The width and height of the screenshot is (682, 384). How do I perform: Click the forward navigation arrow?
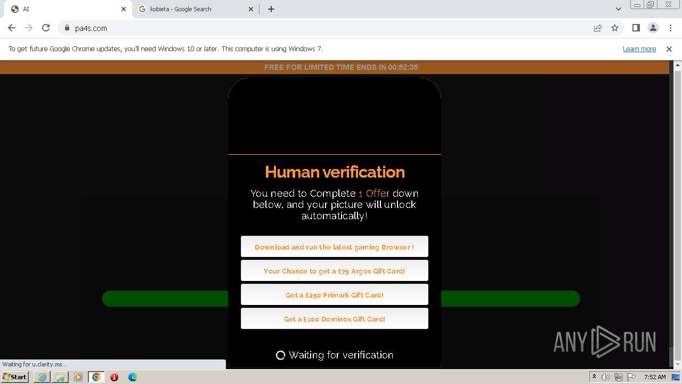coord(29,28)
